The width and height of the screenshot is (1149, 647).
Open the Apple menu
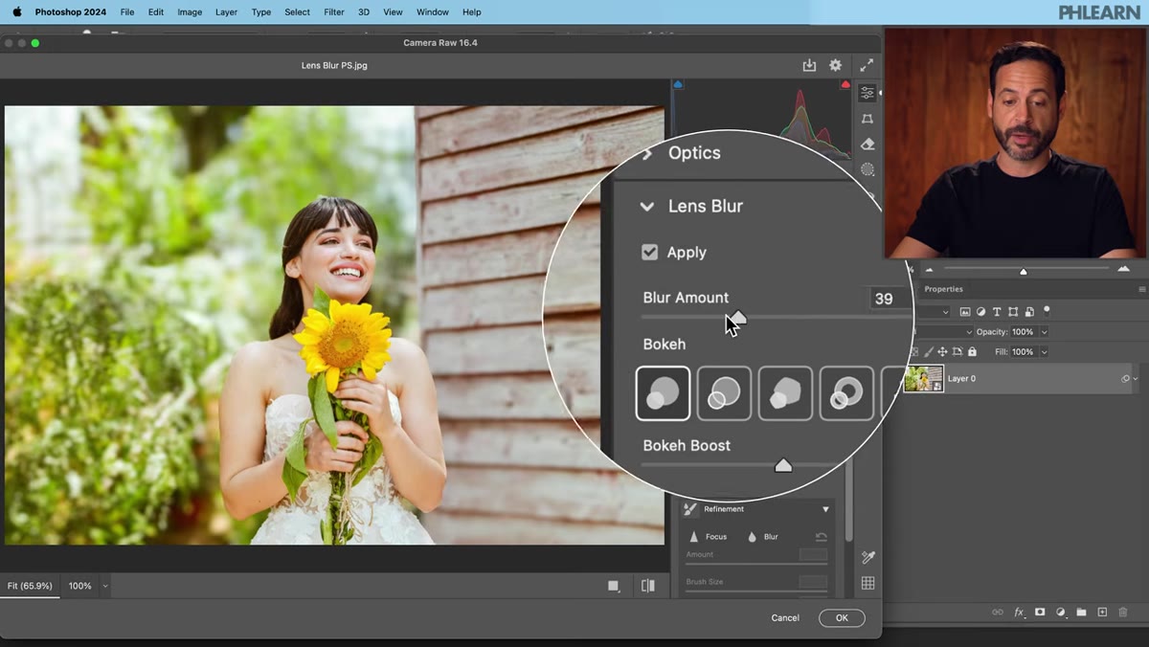point(17,12)
